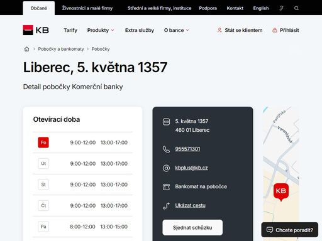This screenshot has width=322, height=241.
Task: Select Friday Pá day badge
Action: [43, 227]
